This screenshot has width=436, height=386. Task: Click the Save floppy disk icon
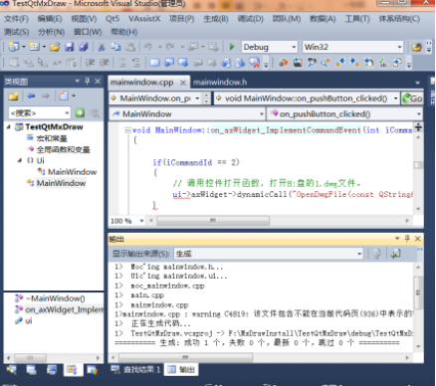pos(70,47)
